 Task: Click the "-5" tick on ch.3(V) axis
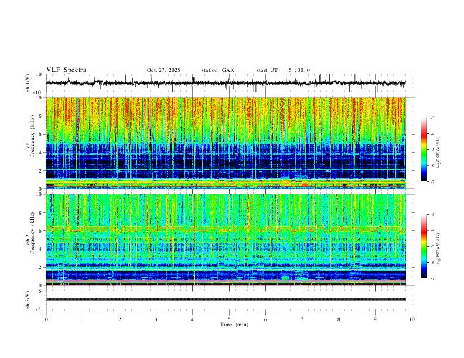(40, 309)
